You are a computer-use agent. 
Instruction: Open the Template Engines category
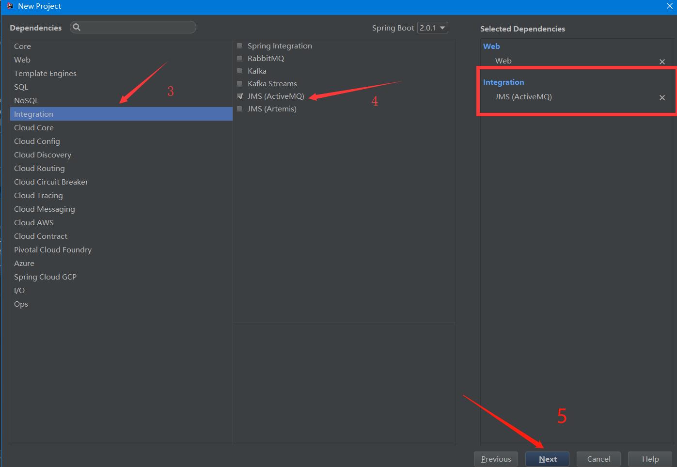[121, 73]
